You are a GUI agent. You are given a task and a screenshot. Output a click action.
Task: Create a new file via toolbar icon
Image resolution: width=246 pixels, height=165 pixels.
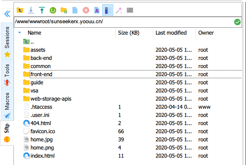click(75, 9)
